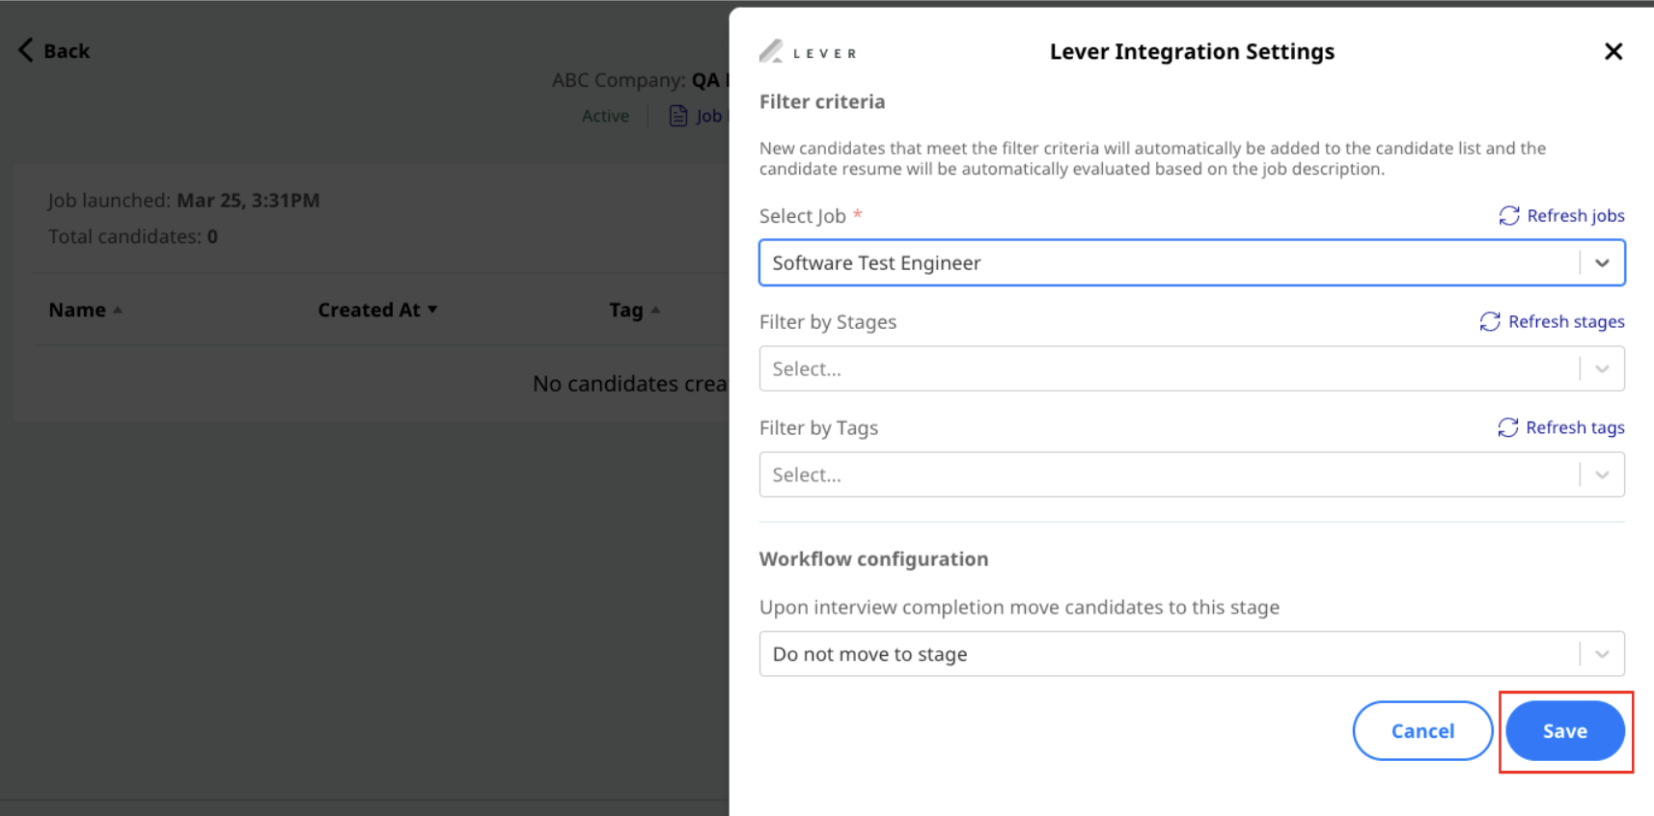Click the Total candidates: 0 text
This screenshot has width=1654, height=816.
point(133,237)
